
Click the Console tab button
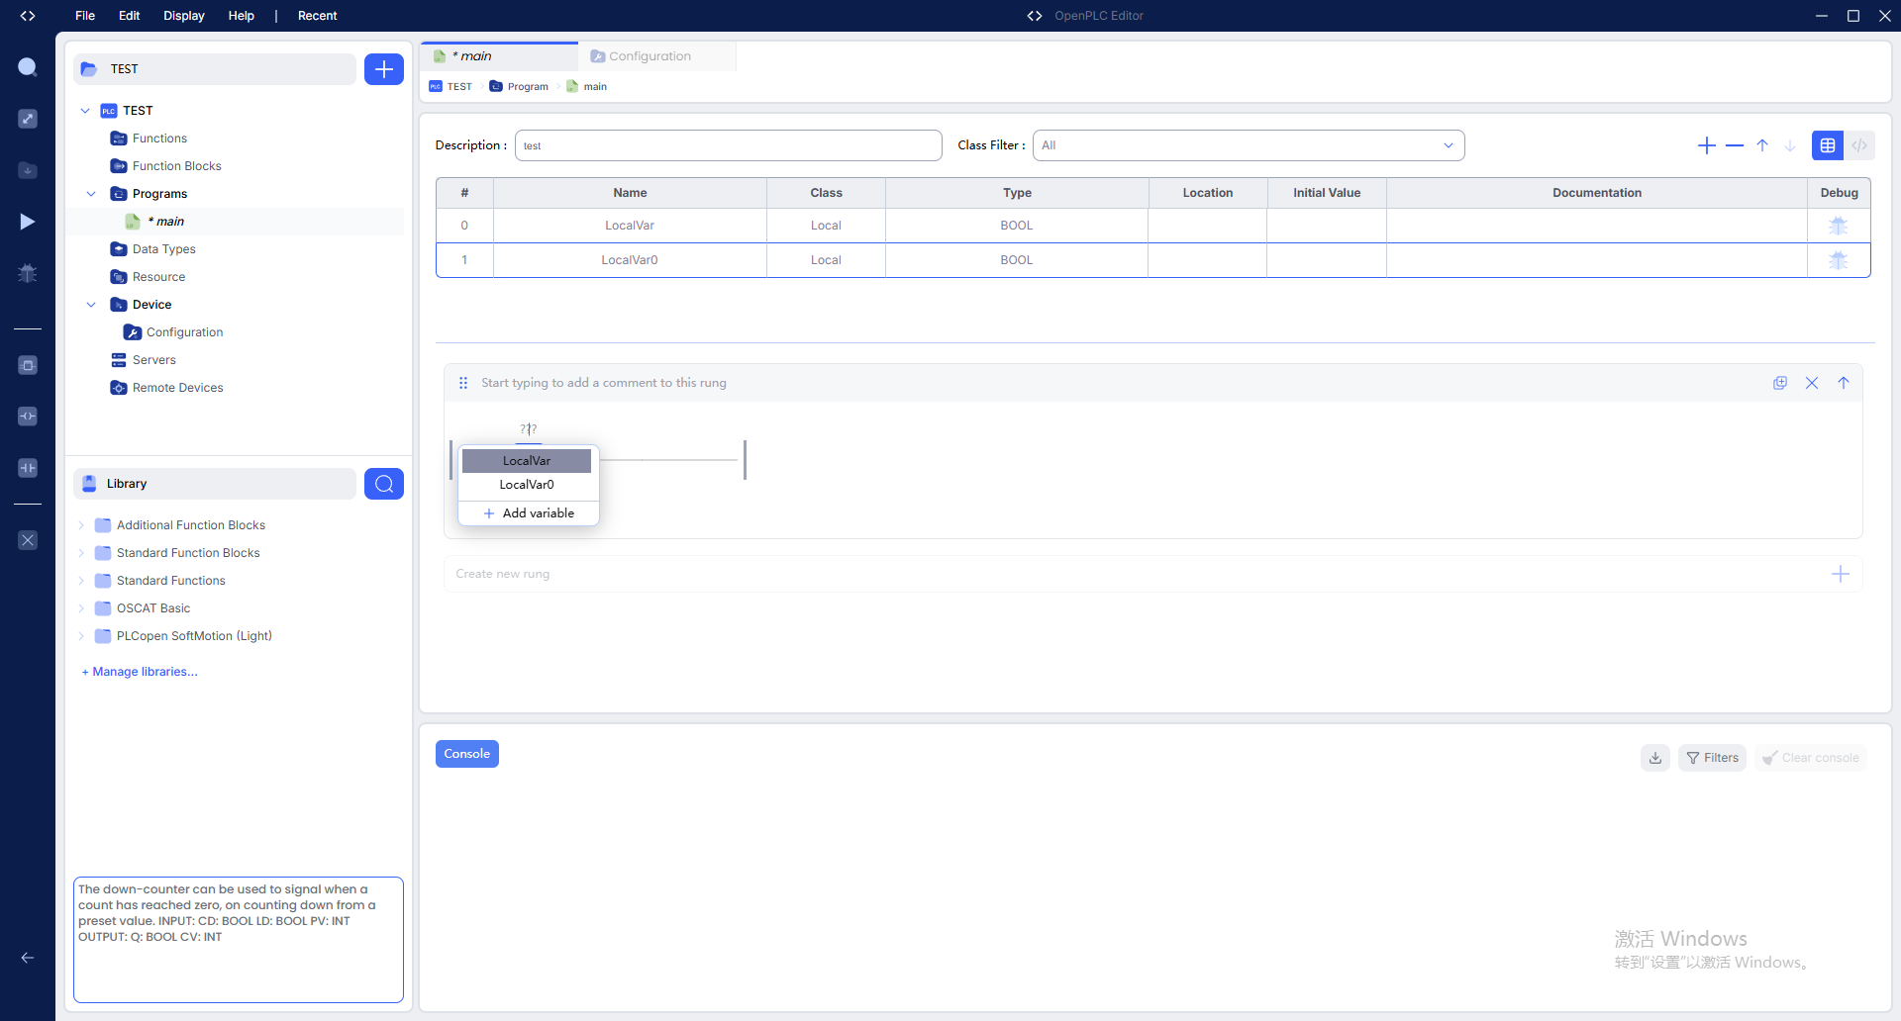tap(467, 754)
